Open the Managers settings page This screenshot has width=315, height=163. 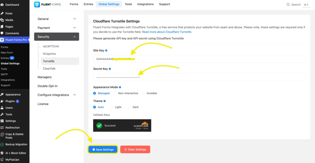pyautogui.click(x=45, y=77)
